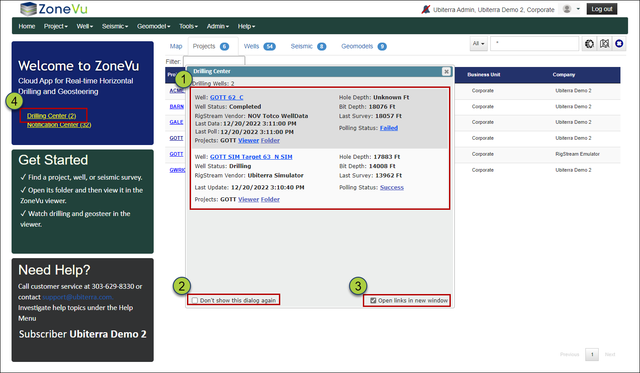Uncheck 'Open links in new window'
Image resolution: width=640 pixels, height=373 pixels.
[373, 301]
